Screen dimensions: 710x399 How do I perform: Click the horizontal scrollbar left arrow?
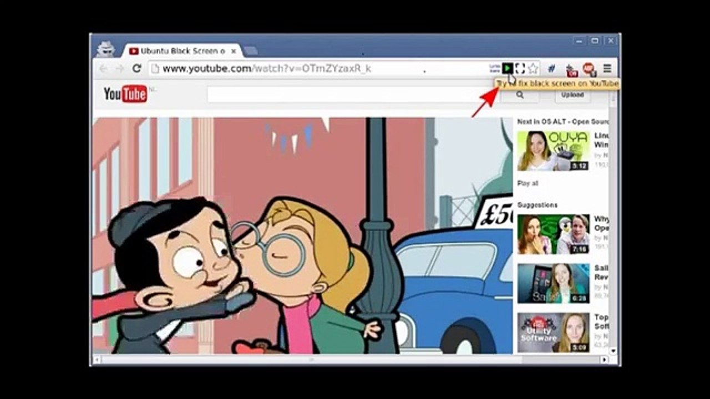[x=97, y=360]
